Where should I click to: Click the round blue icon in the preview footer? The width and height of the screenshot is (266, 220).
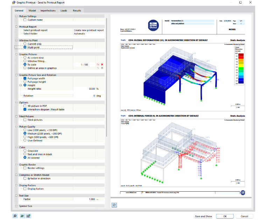243,193
